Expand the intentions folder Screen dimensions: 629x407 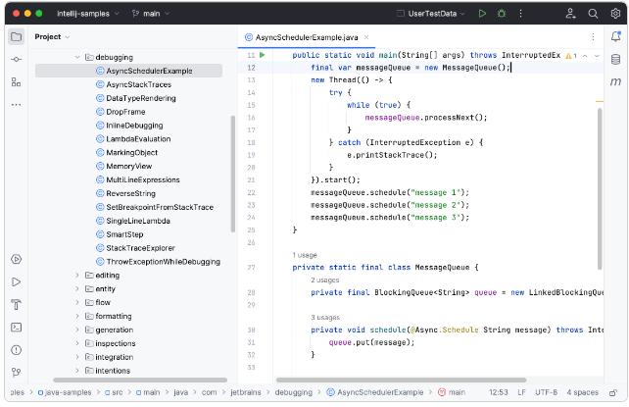coord(77,371)
